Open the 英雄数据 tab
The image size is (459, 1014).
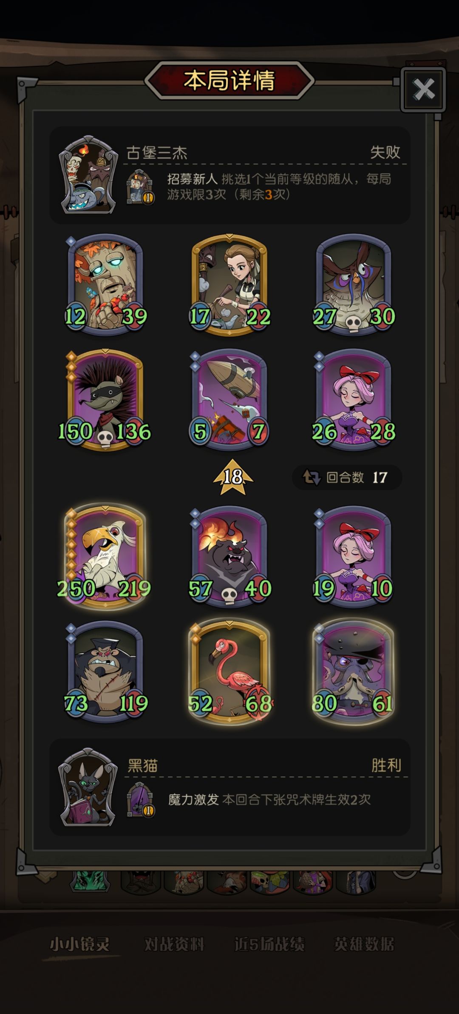click(364, 944)
